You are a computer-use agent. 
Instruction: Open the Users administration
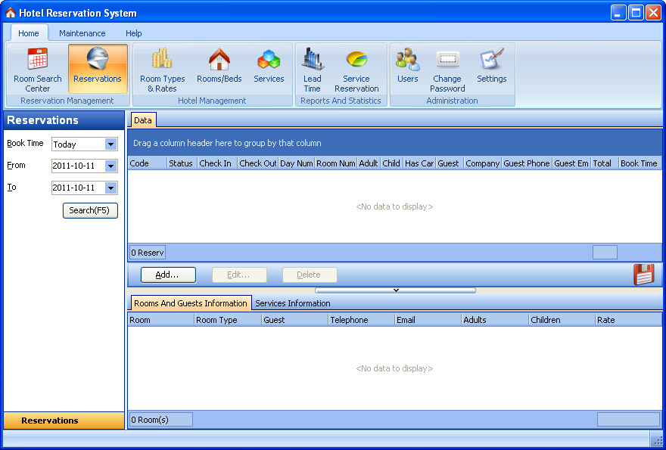pyautogui.click(x=407, y=67)
